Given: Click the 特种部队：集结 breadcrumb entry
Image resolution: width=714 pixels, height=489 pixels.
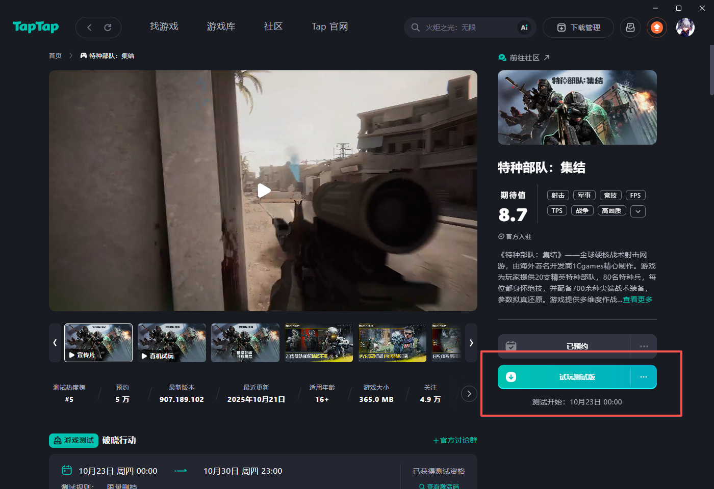Looking at the screenshot, I should point(107,56).
